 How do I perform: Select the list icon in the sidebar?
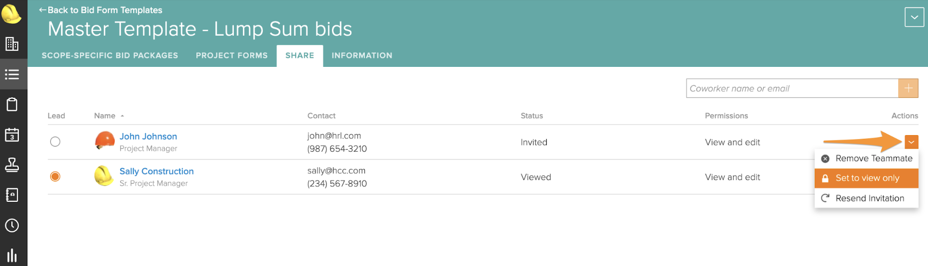[x=12, y=74]
